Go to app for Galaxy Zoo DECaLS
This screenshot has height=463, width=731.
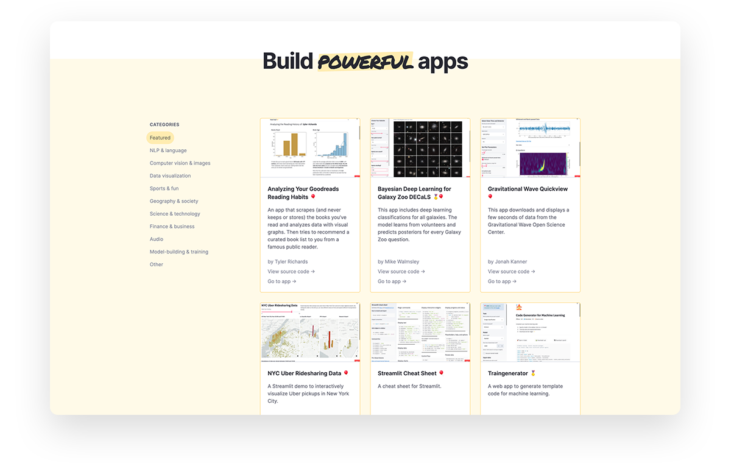pyautogui.click(x=392, y=281)
